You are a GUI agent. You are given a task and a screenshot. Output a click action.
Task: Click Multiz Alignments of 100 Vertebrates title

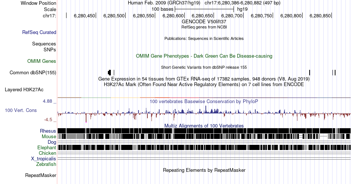point(204,126)
